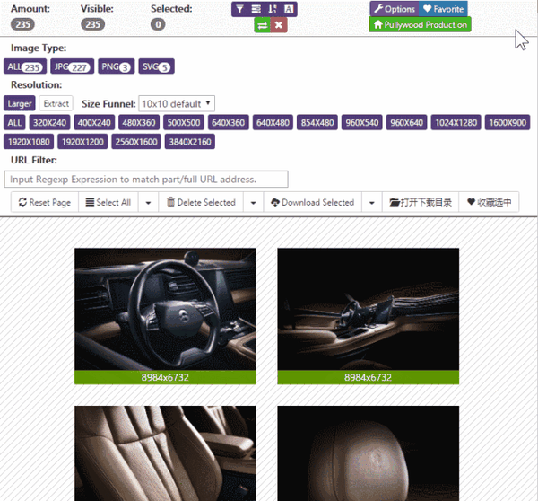The height and width of the screenshot is (501, 538).
Task: Filter image type to ALL 235
Action: (25, 66)
